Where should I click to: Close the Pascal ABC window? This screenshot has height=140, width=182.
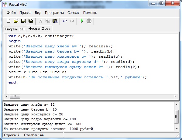point(173,3)
